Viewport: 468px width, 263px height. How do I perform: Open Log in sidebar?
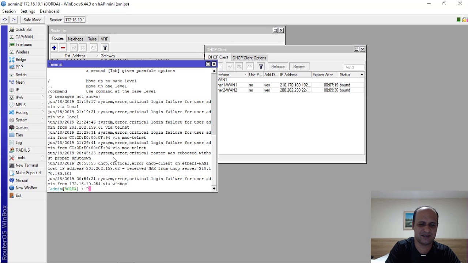19,142
